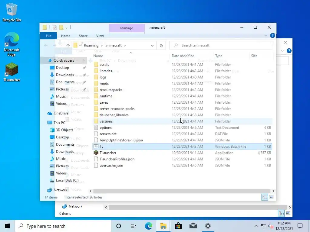
Task: Open the Share ribbon tab
Action: pyautogui.click(x=83, y=36)
